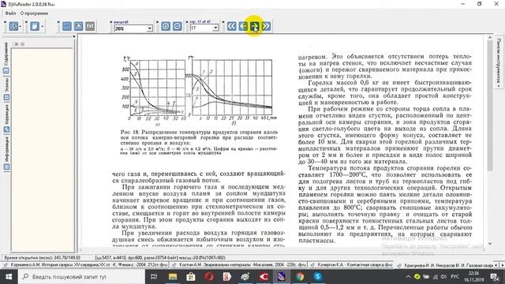Click the Время открытия status bar text
This screenshot has width=505, height=284.
42,258
